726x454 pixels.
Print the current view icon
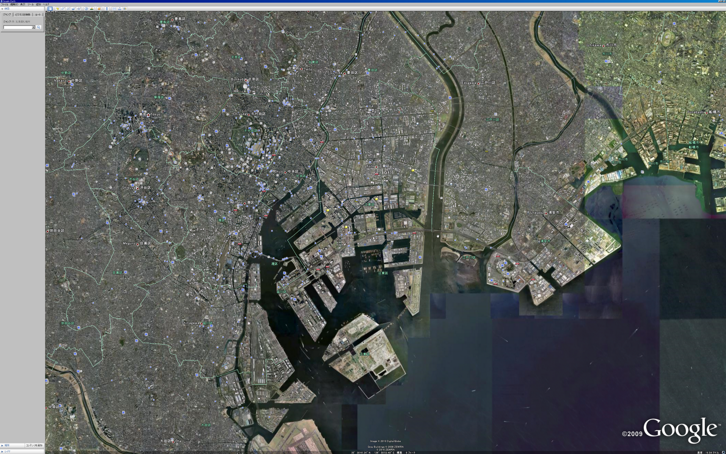point(120,9)
